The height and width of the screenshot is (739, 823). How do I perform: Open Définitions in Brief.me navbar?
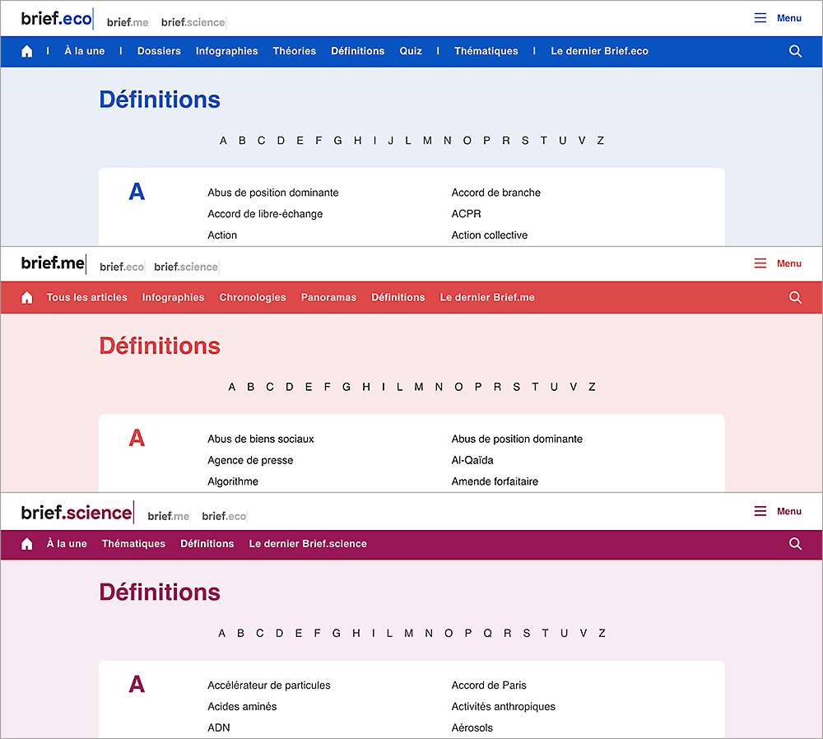(398, 298)
